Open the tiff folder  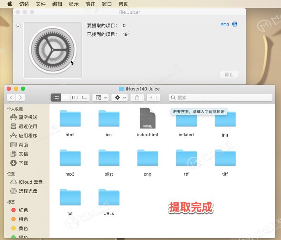[x=225, y=158]
